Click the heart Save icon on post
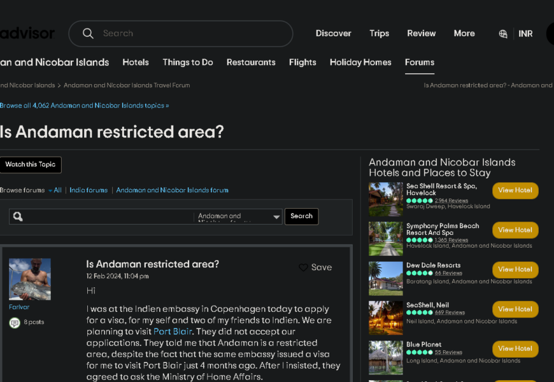Screen dimensions: 554x382 [x=303, y=267]
